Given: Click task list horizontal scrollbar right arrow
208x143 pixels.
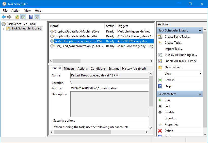Looking at the screenshot, I should tap(151, 61).
